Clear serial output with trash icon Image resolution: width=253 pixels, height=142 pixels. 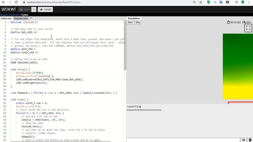[x=250, y=140]
